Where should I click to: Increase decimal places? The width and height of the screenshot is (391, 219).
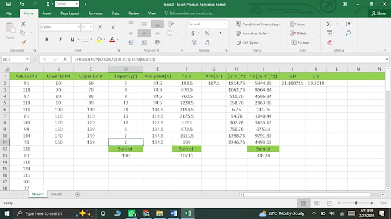194,42
